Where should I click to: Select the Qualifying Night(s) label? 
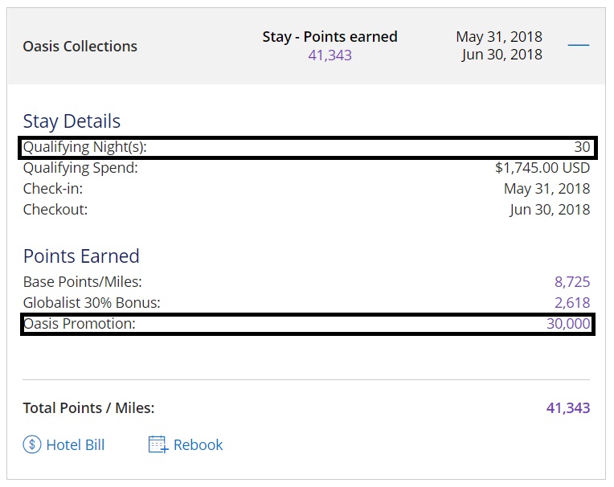[85, 147]
